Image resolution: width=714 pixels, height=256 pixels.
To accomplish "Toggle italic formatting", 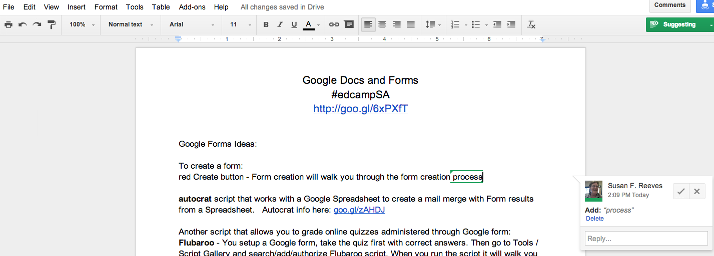I will [x=280, y=24].
